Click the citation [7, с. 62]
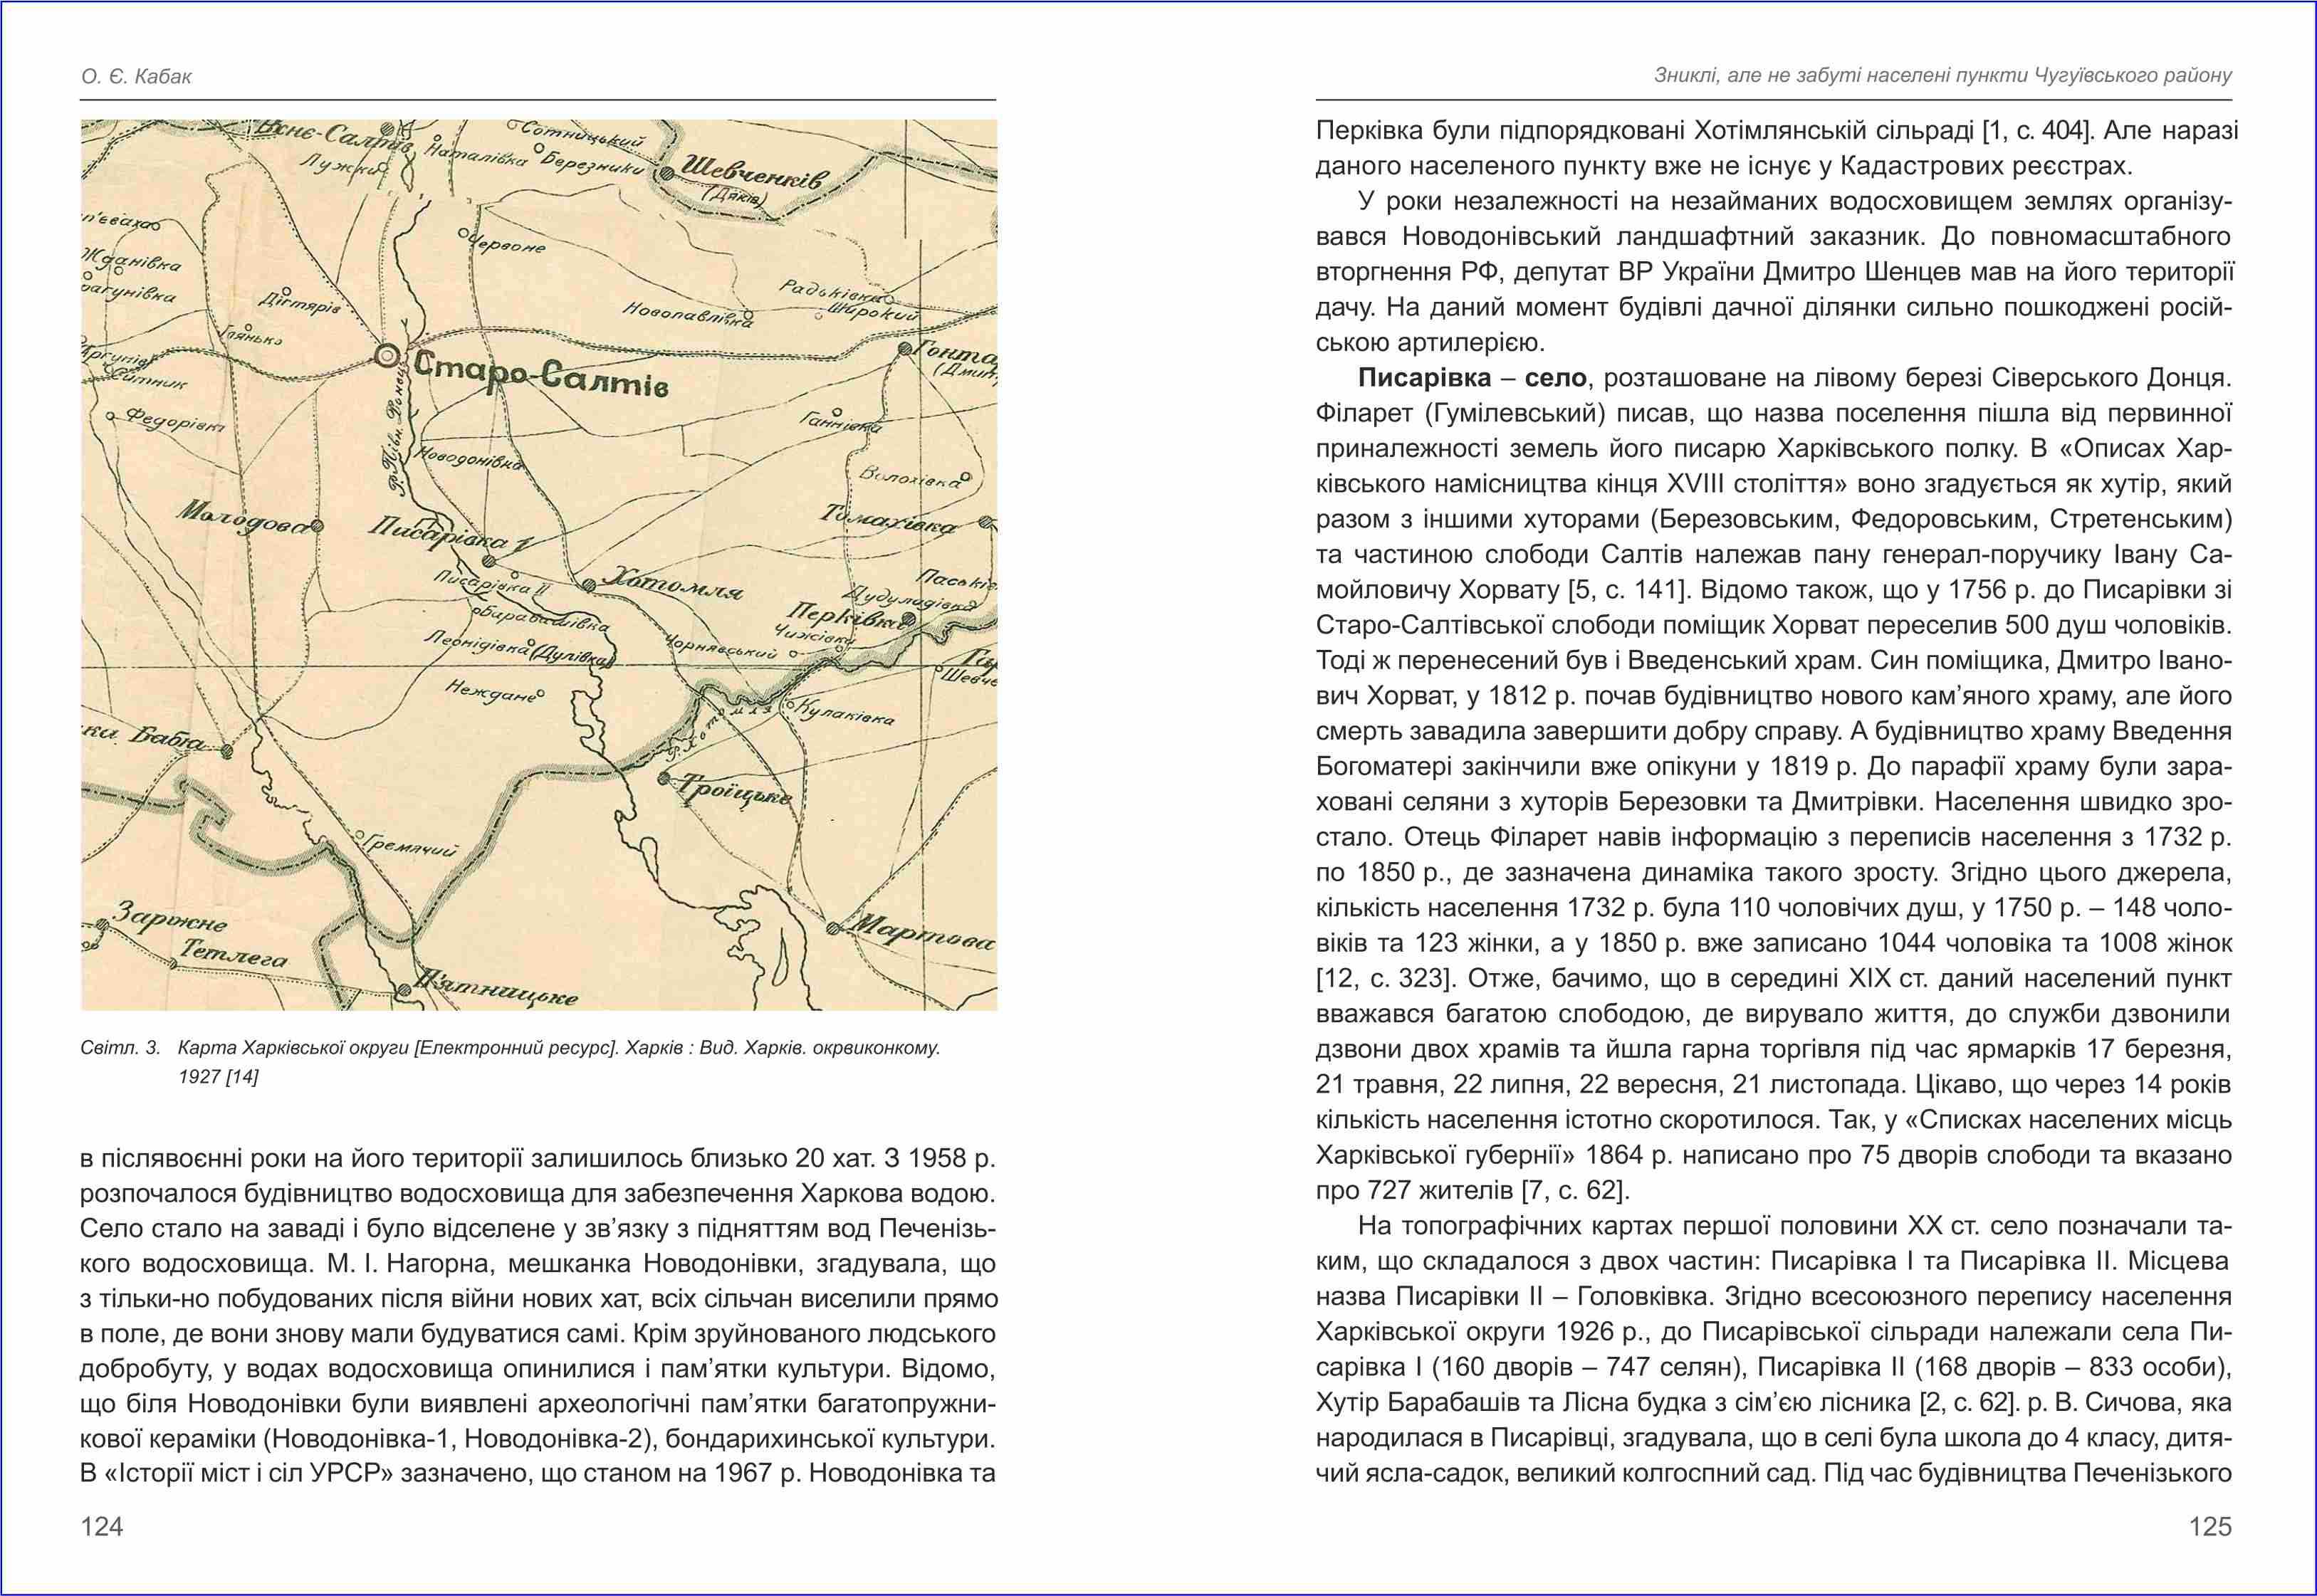Image resolution: width=2317 pixels, height=1596 pixels. coord(1574,1190)
